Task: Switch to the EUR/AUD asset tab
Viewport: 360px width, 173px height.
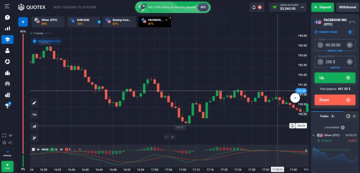Action: pyautogui.click(x=84, y=22)
